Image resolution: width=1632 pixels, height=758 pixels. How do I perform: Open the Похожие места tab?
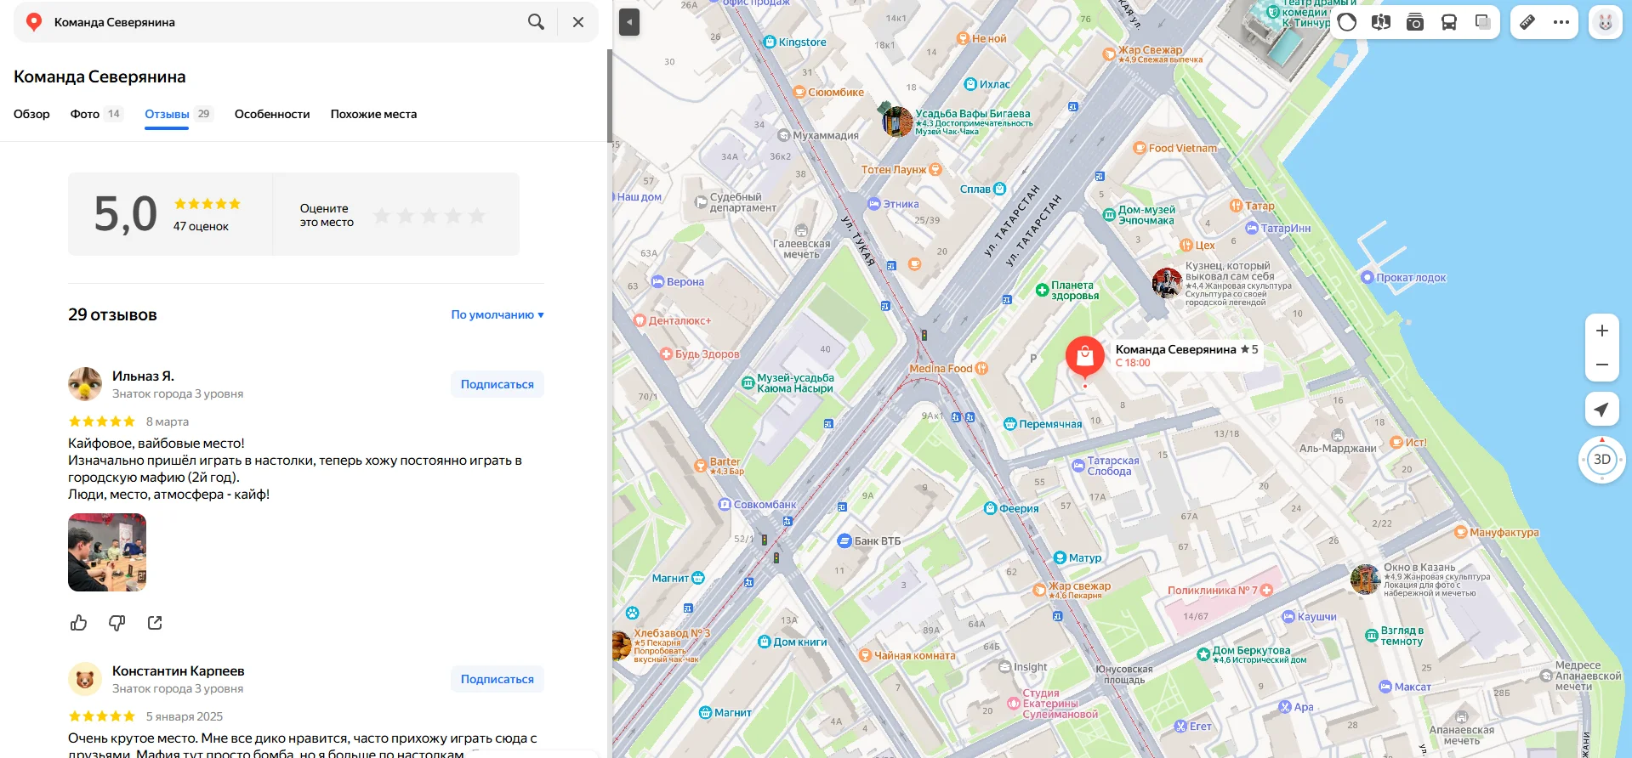pos(373,114)
